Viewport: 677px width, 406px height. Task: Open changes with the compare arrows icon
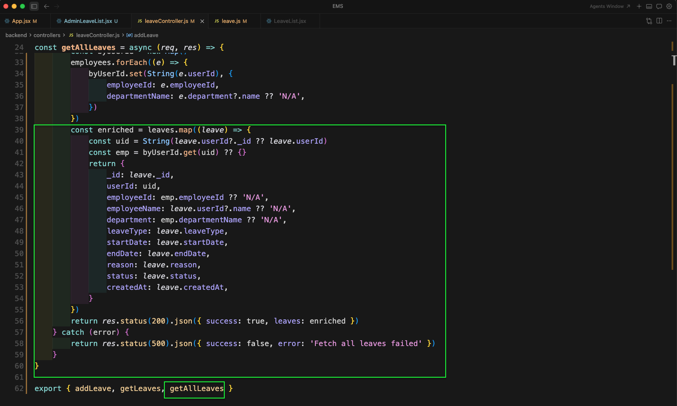(x=649, y=21)
